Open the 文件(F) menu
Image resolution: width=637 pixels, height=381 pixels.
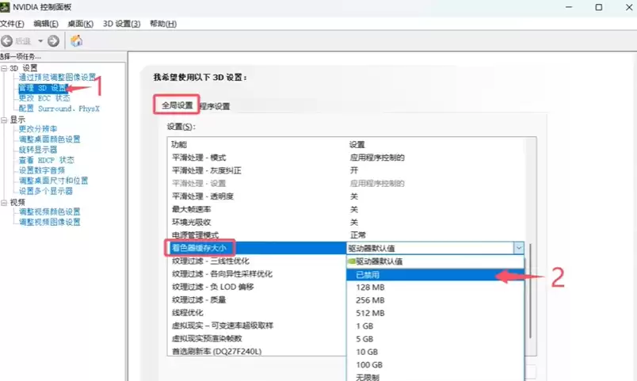coord(12,24)
